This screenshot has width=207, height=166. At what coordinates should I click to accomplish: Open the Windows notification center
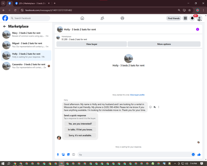click(x=202, y=164)
